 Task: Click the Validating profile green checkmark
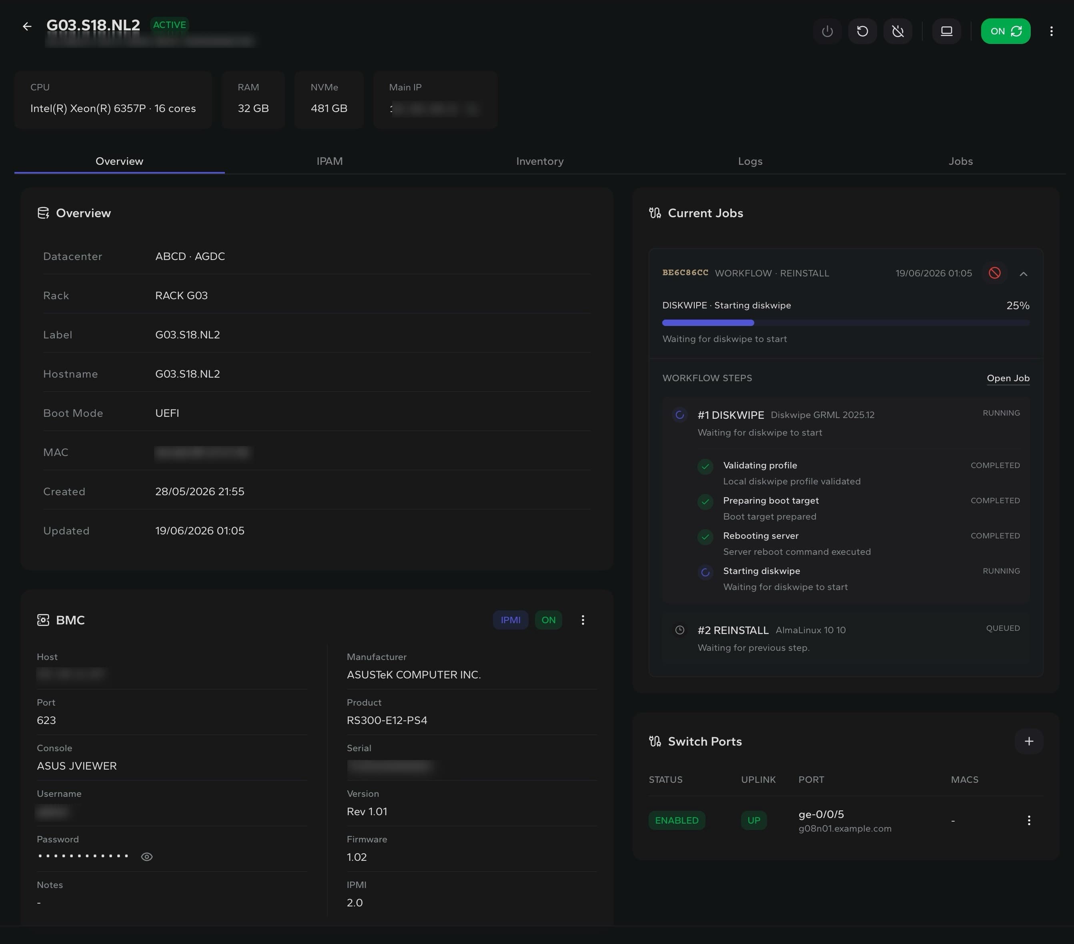(x=705, y=466)
